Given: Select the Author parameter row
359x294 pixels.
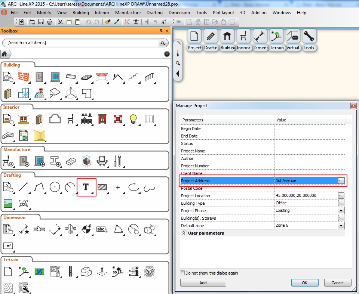Looking at the screenshot, I should (263, 158).
